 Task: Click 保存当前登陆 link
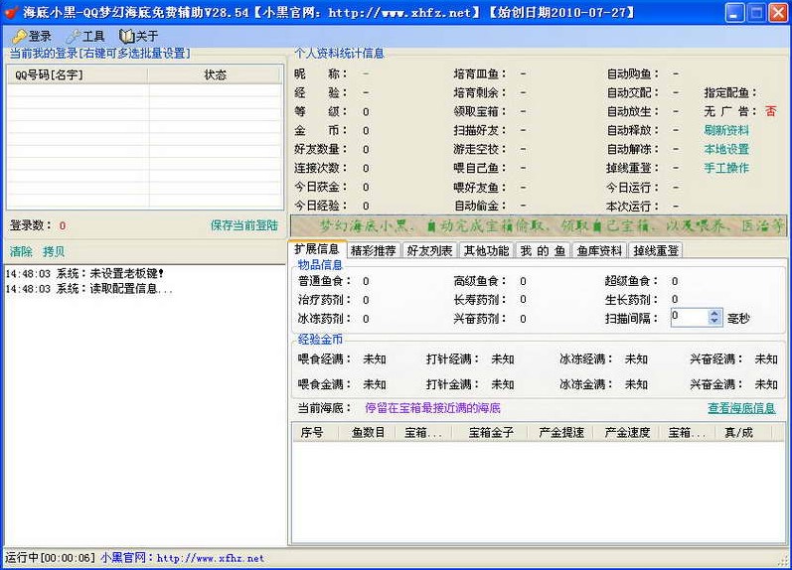point(243,225)
